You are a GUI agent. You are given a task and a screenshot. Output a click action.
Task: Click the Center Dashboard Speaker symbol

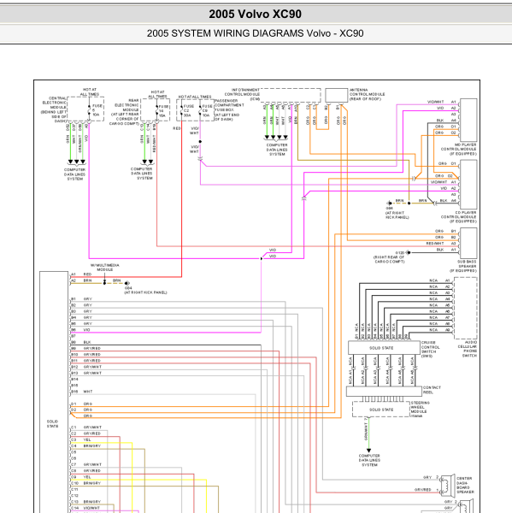448,485
